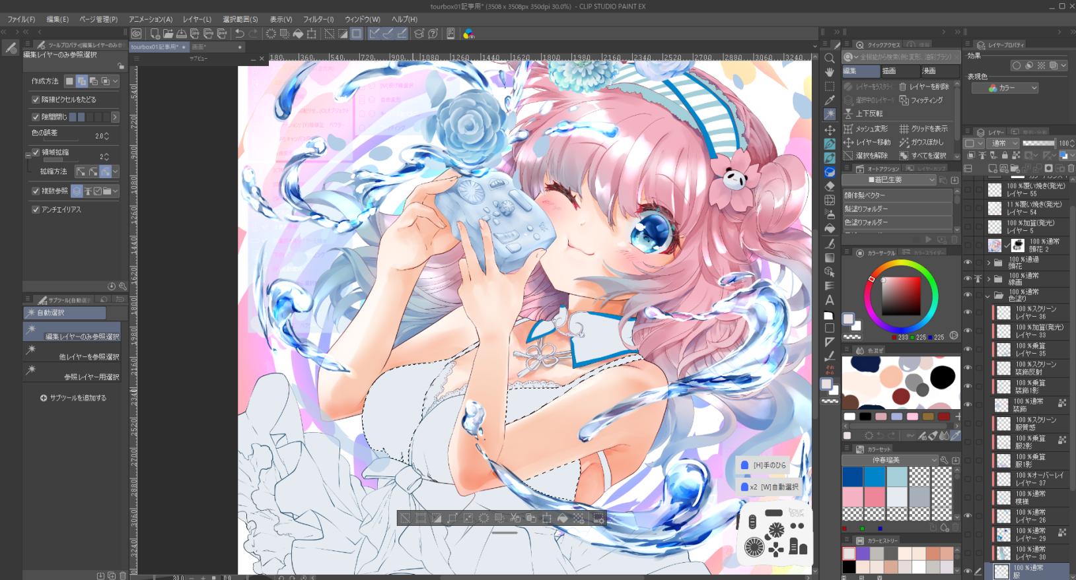Expand the 頭花 layer folder
The width and height of the screenshot is (1076, 580).
tap(989, 263)
